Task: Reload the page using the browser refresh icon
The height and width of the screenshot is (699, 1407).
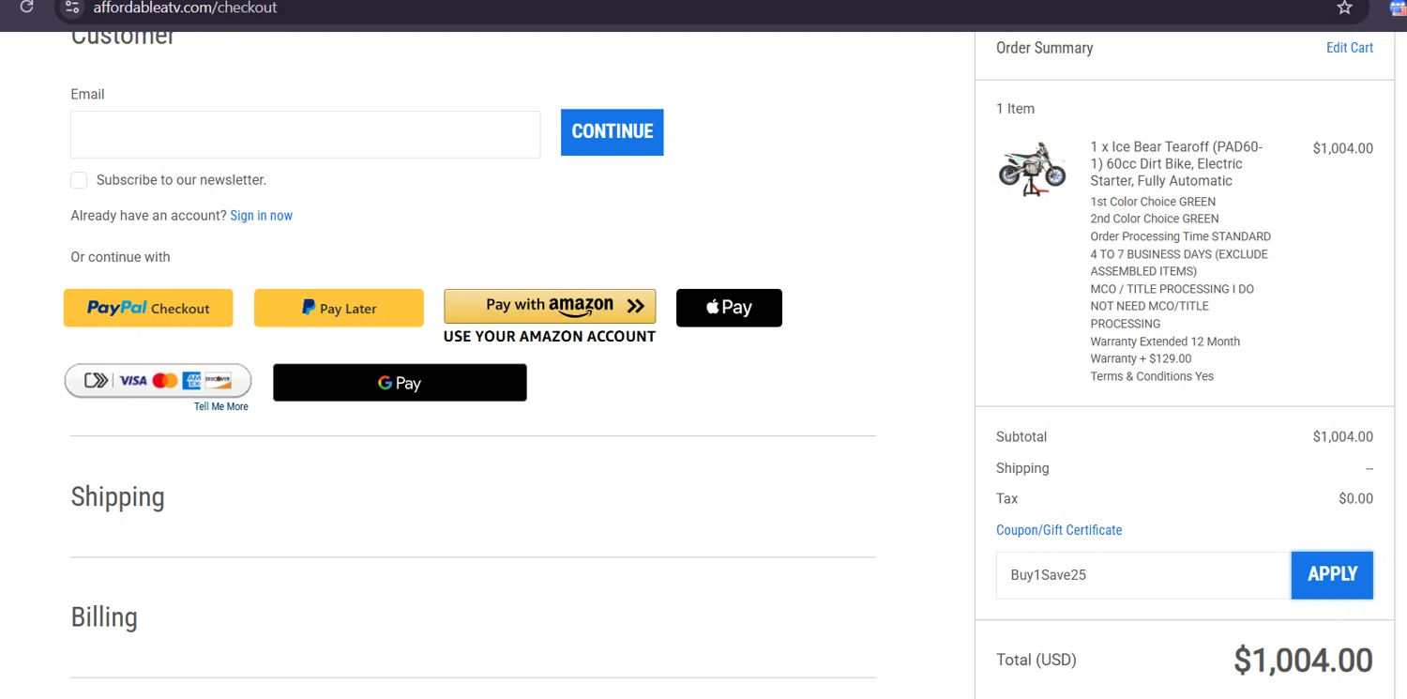Action: click(x=26, y=7)
